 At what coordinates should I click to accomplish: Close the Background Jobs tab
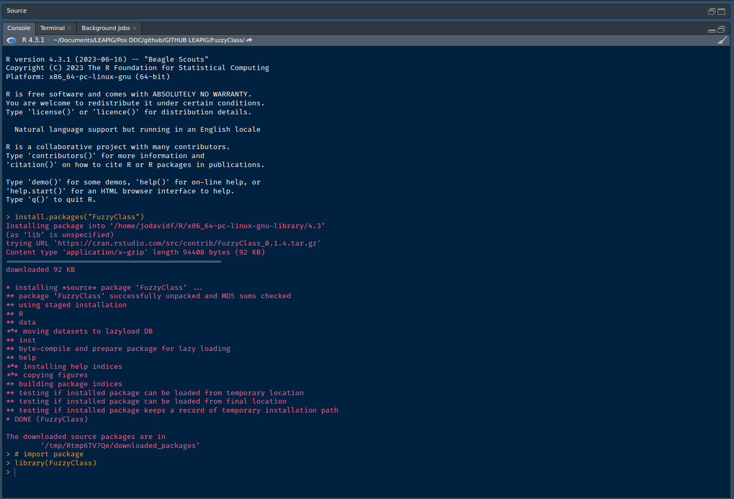coord(135,28)
